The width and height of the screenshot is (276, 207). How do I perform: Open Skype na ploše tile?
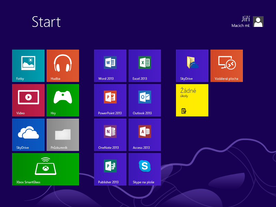145,169
